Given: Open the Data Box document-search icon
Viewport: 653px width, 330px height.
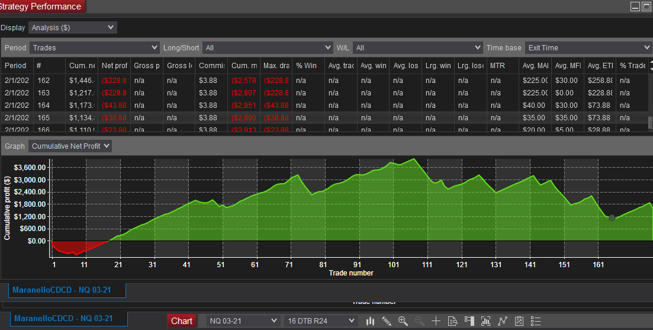Looking at the screenshot, I should [x=452, y=321].
